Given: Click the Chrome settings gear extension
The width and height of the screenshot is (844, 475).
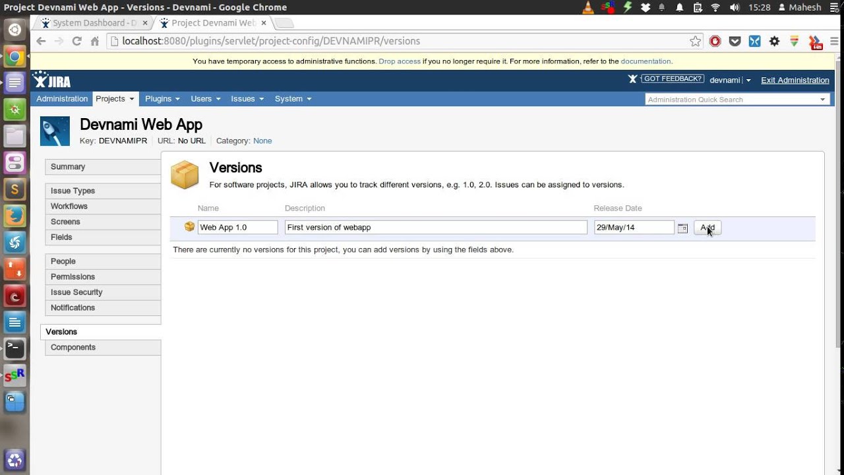Looking at the screenshot, I should [774, 41].
